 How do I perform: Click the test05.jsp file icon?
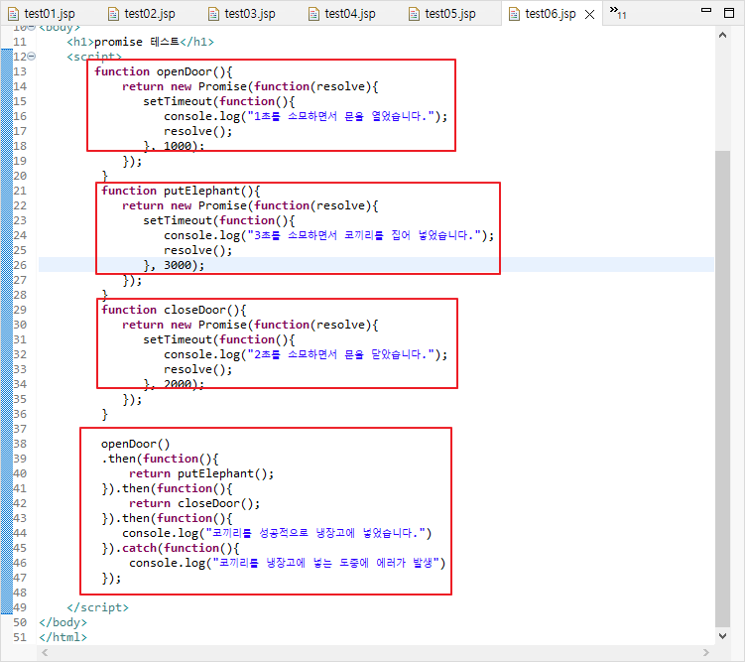(414, 14)
